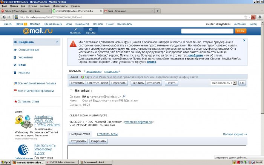The image size is (264, 165).
Task: Click the Переслать button
Action: 118,83
